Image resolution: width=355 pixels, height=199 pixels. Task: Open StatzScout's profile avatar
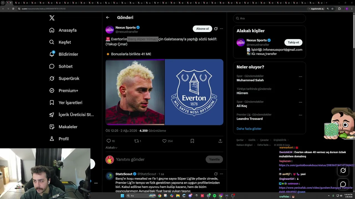(110, 176)
